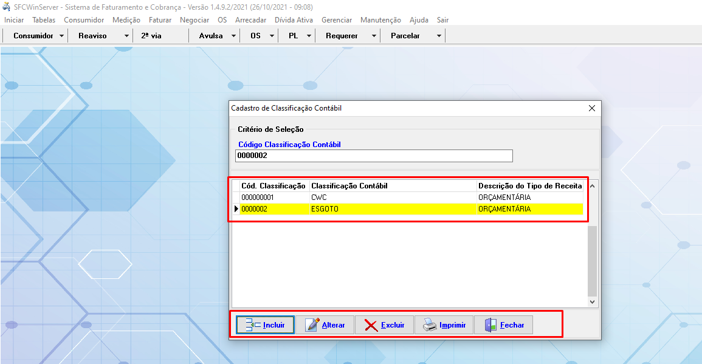Click the grid's scroll down arrow
702x364 pixels.
[593, 301]
